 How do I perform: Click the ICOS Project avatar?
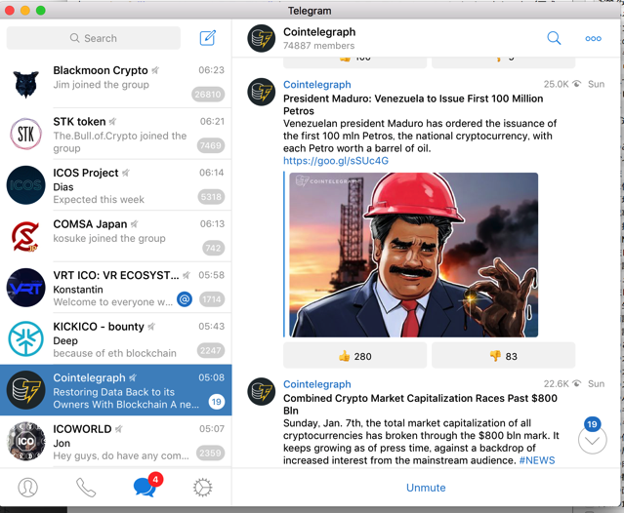coord(25,185)
